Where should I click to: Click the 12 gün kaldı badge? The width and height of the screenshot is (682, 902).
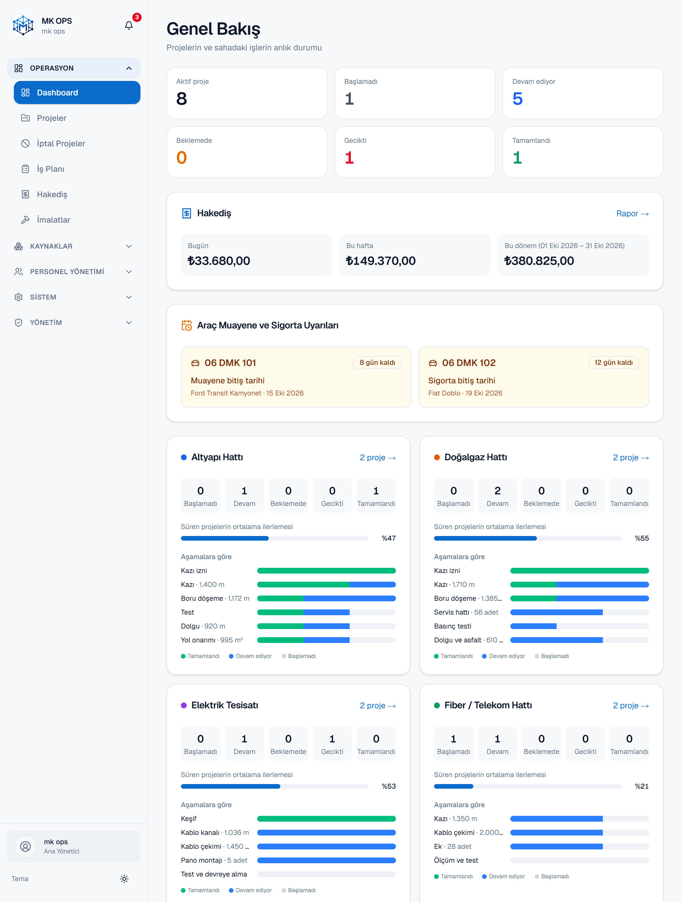614,363
